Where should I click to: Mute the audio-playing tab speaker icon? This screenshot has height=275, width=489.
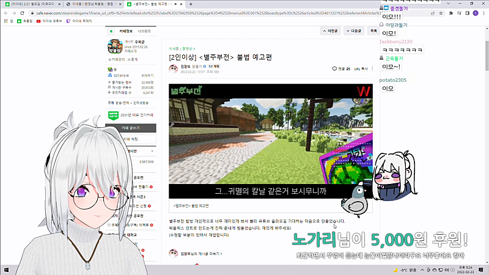click(175, 4)
